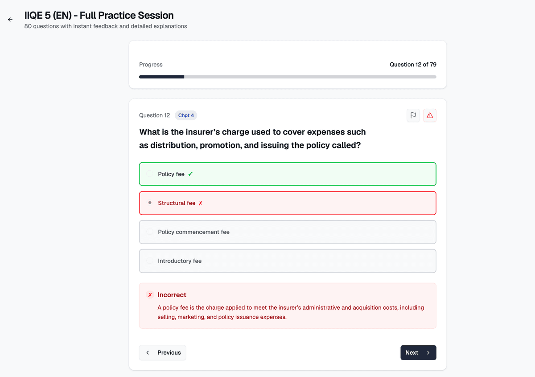Click the progress bar
The height and width of the screenshot is (377, 535).
click(x=288, y=77)
